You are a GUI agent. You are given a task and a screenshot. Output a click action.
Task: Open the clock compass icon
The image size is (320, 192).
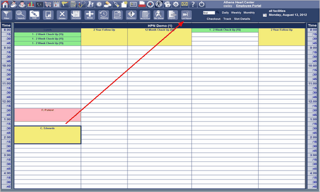tap(150, 4)
